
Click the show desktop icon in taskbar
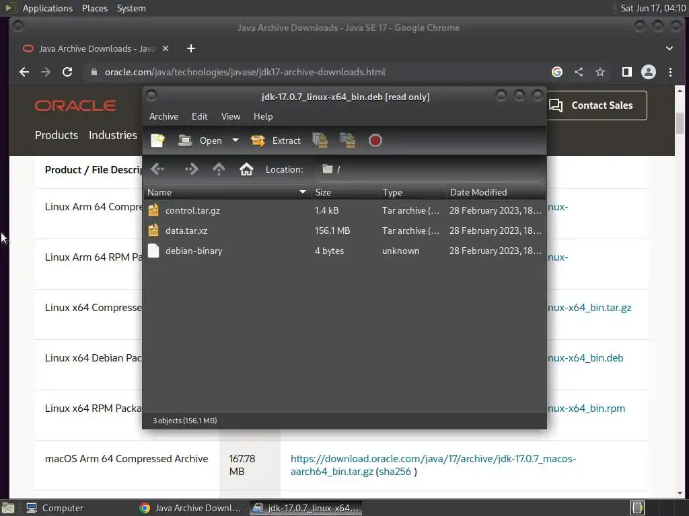tap(8, 508)
